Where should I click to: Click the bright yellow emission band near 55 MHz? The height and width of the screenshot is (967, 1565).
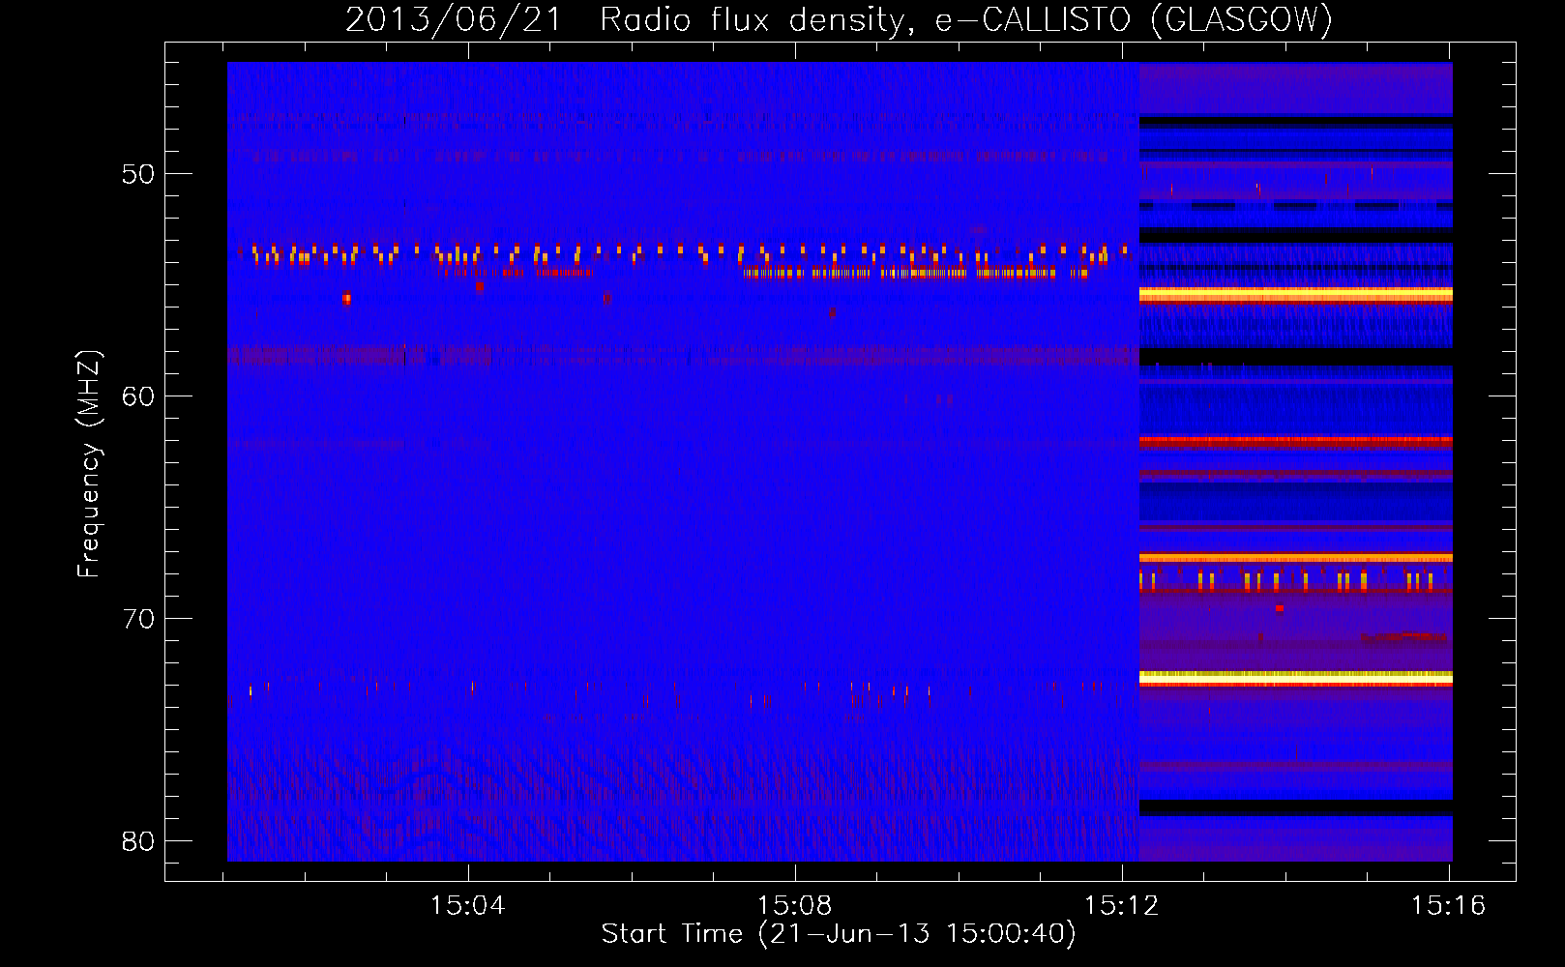coord(1296,294)
